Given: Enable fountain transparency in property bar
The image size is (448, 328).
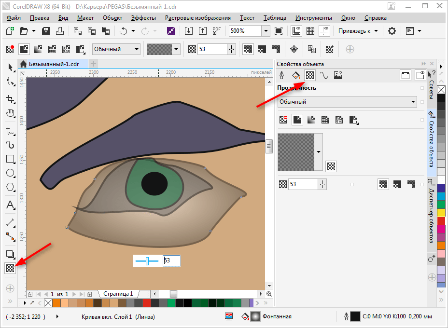Looking at the screenshot, I should [x=39, y=49].
